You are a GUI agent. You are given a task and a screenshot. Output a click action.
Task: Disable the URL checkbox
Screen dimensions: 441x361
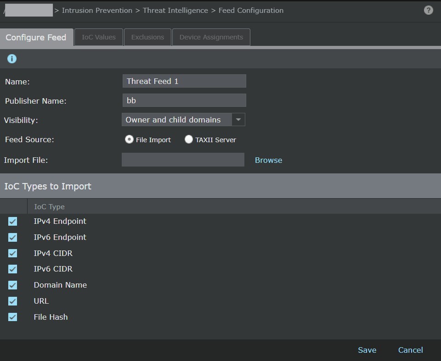tap(13, 301)
